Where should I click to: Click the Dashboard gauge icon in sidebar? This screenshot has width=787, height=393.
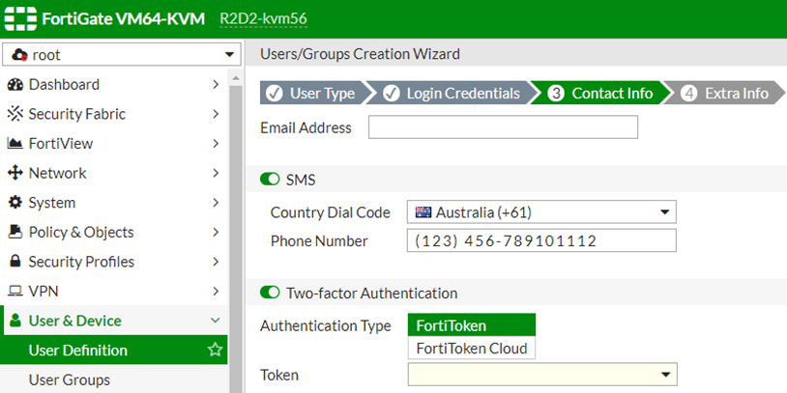click(15, 85)
